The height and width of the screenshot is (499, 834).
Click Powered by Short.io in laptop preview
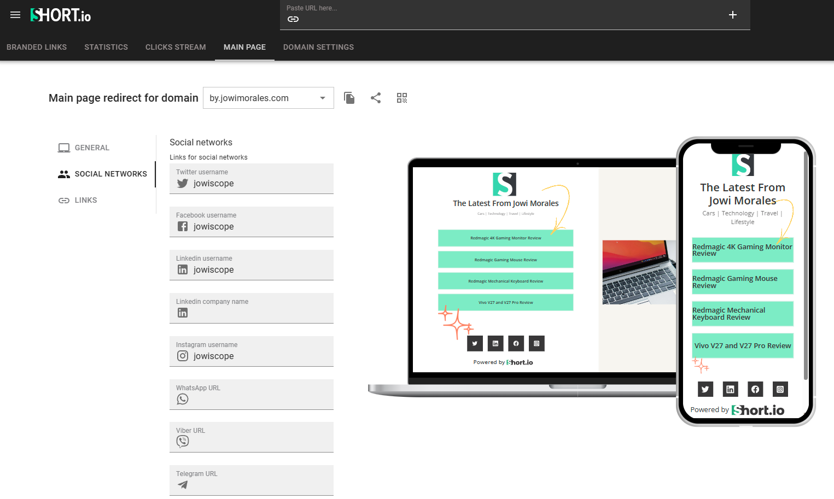[503, 362]
